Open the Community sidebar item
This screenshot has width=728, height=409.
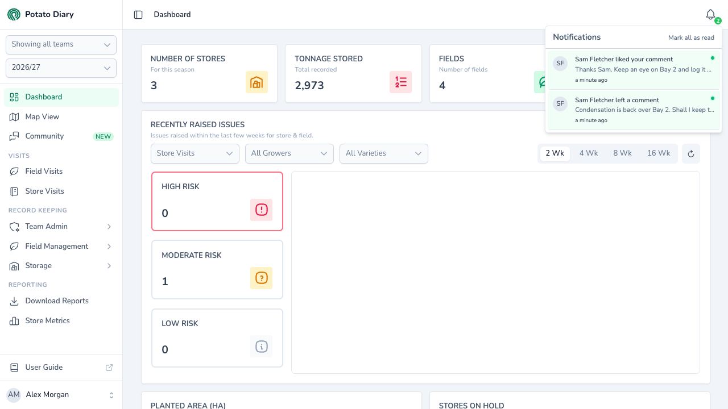[61, 136]
